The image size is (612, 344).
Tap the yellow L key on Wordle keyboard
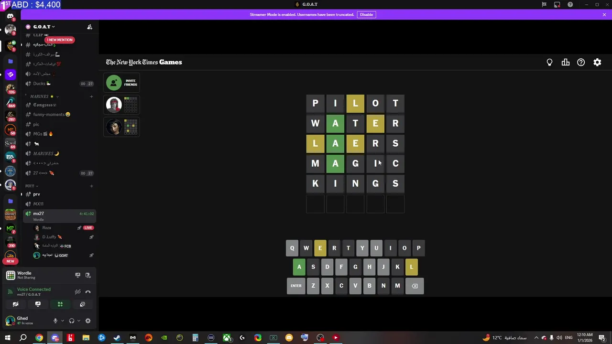(411, 267)
